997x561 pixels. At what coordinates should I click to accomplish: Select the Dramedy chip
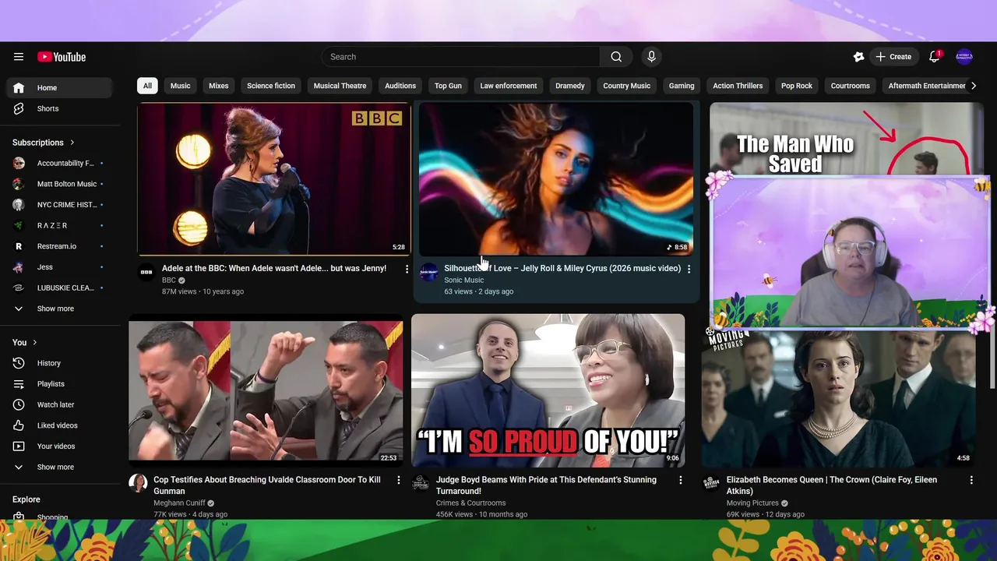click(x=570, y=86)
